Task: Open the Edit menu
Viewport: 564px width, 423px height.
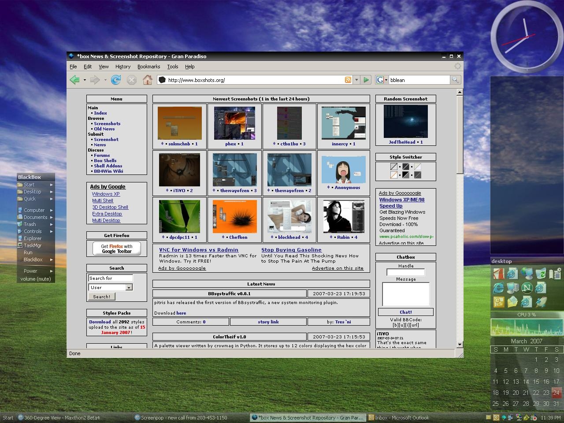Action: (88, 67)
